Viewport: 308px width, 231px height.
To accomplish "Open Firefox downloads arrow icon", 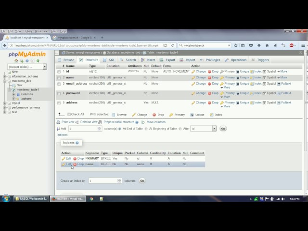I will point(259,45).
